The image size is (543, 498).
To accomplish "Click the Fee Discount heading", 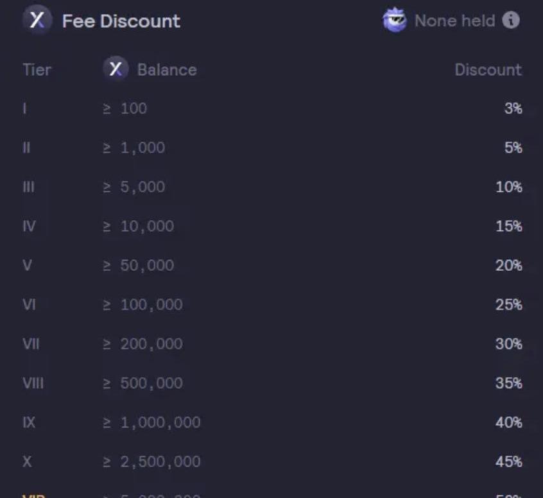I will click(x=121, y=21).
